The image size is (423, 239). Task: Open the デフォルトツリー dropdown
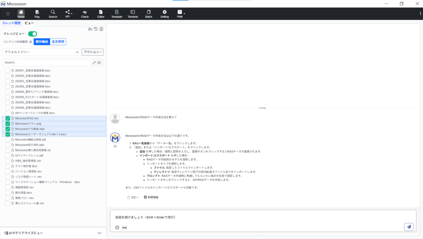coord(42,52)
